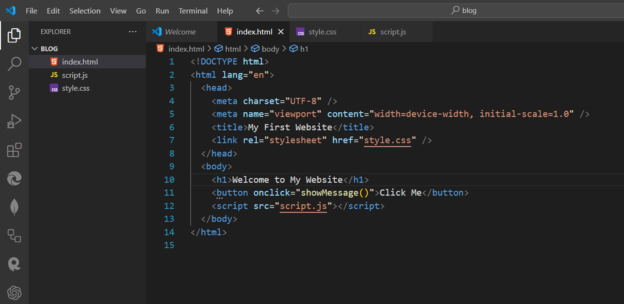Image resolution: width=624 pixels, height=304 pixels.
Task: Switch to the script.js tab
Action: (397, 32)
